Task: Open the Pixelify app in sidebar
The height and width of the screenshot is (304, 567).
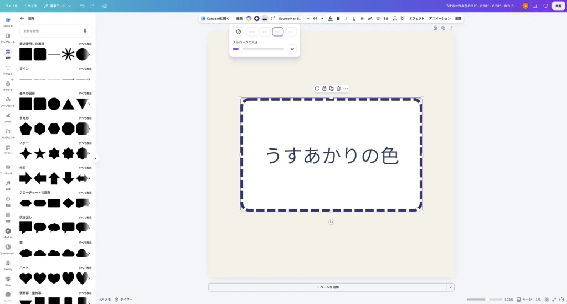Action: pyautogui.click(x=8, y=265)
